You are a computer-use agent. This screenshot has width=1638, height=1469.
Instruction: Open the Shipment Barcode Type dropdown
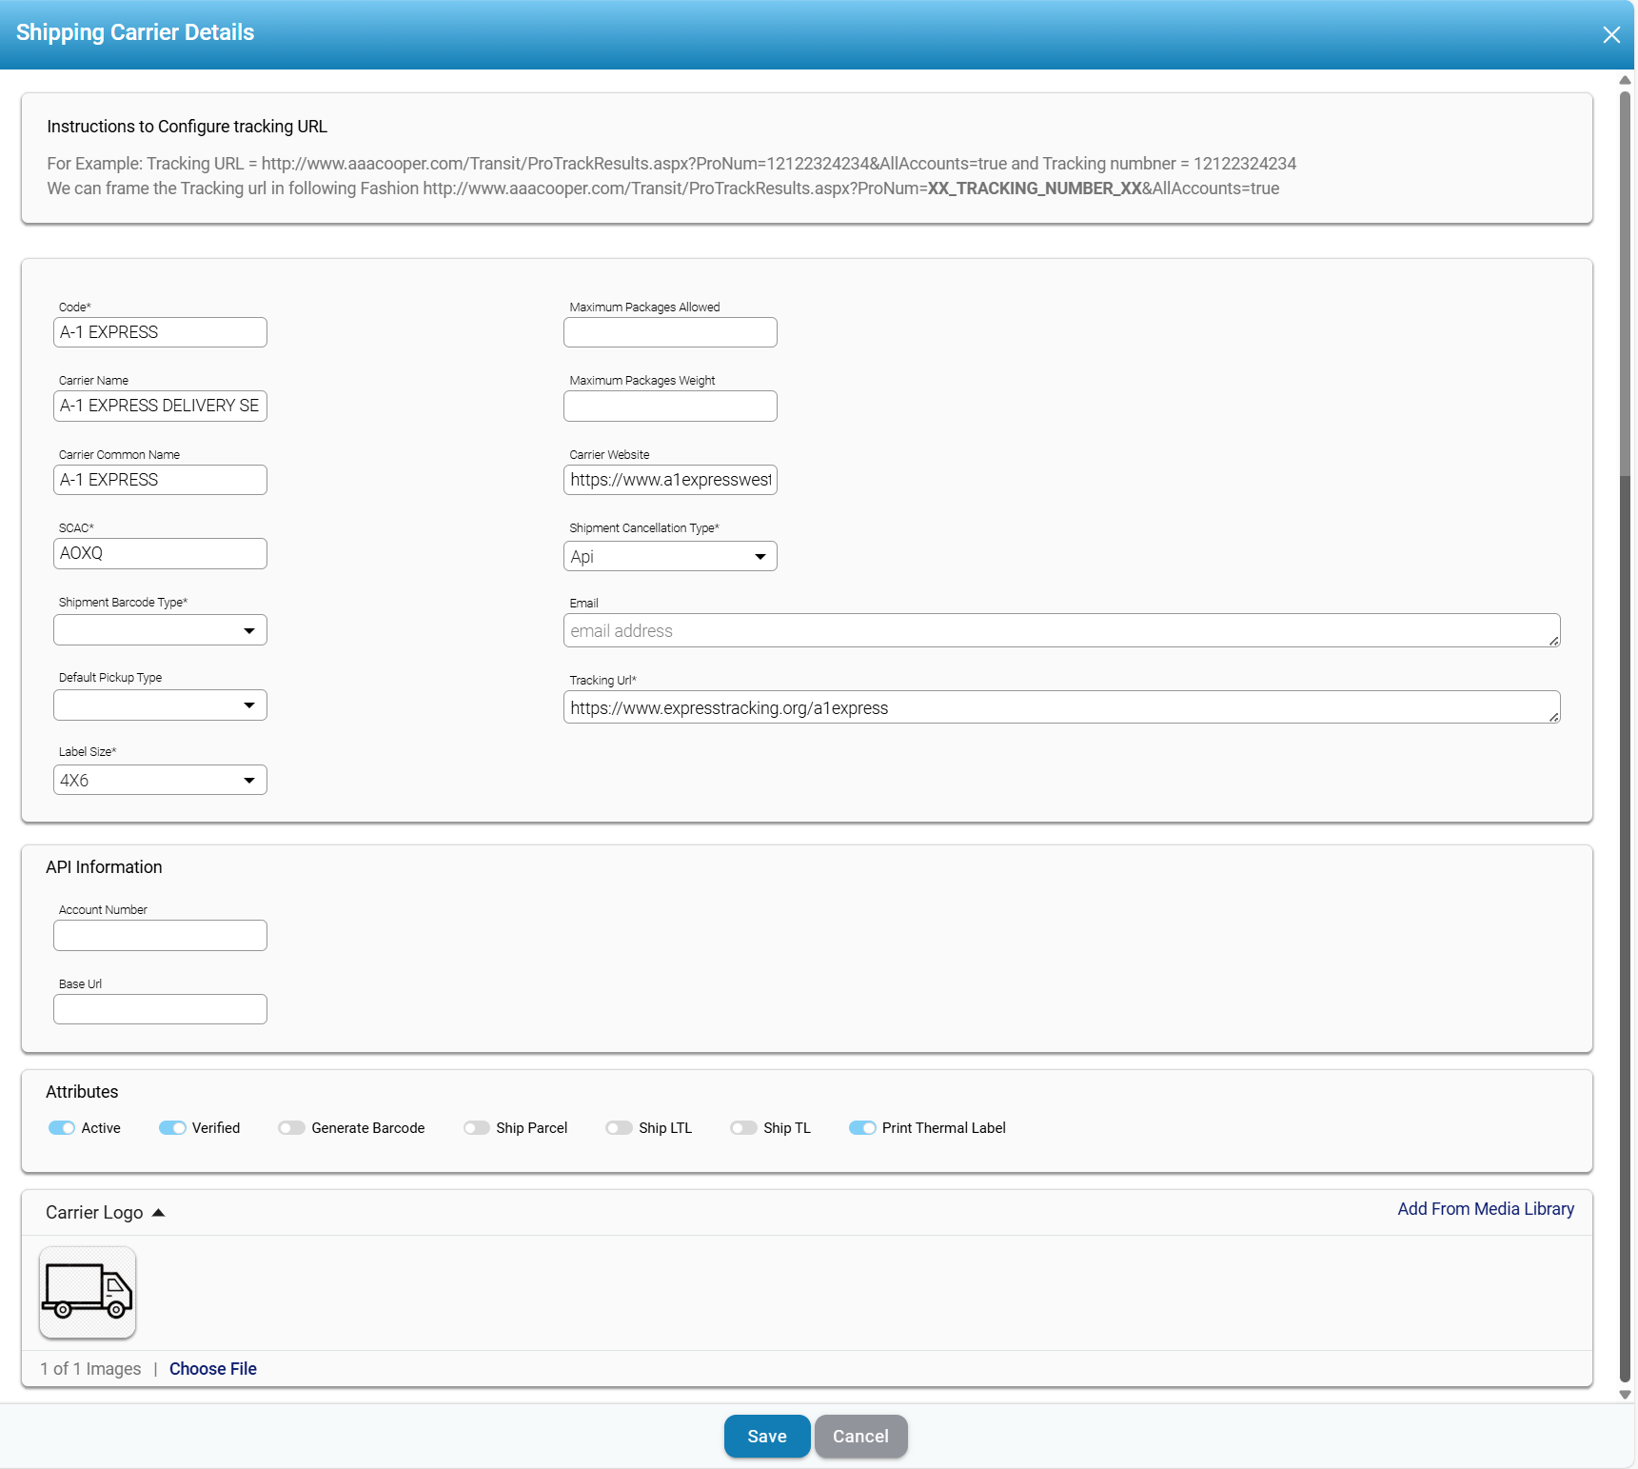[160, 630]
